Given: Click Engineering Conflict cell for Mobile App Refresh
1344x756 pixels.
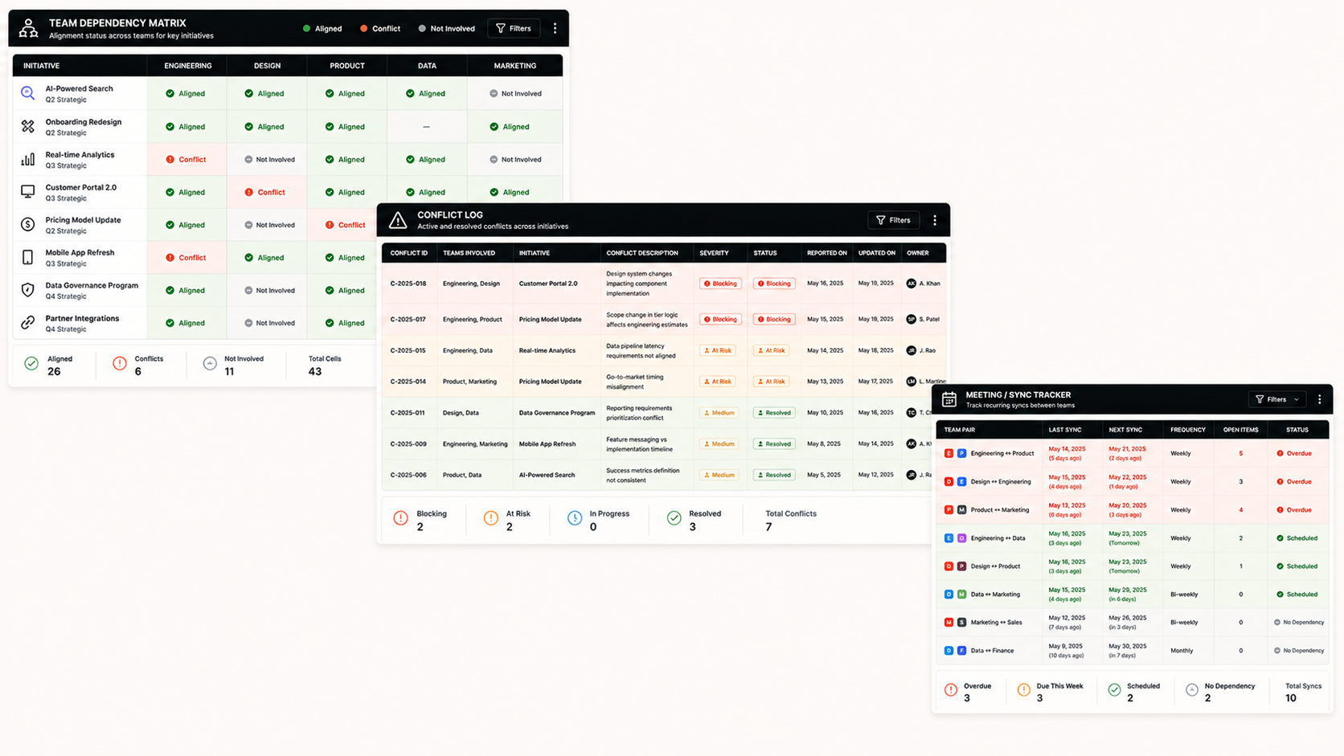Looking at the screenshot, I should pyautogui.click(x=186, y=257).
